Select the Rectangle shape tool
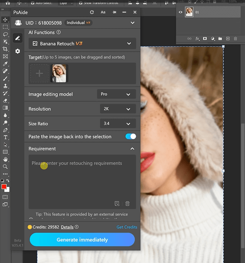 5,152
